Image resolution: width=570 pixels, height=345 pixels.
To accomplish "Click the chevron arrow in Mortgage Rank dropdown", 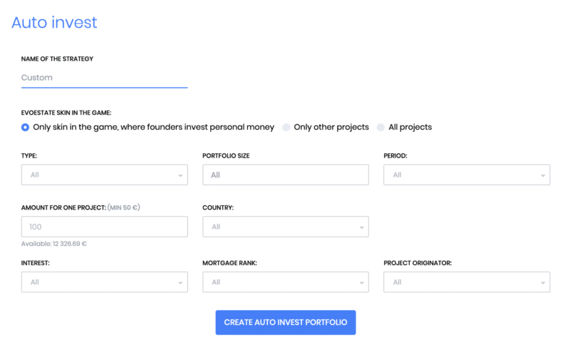I will point(362,283).
